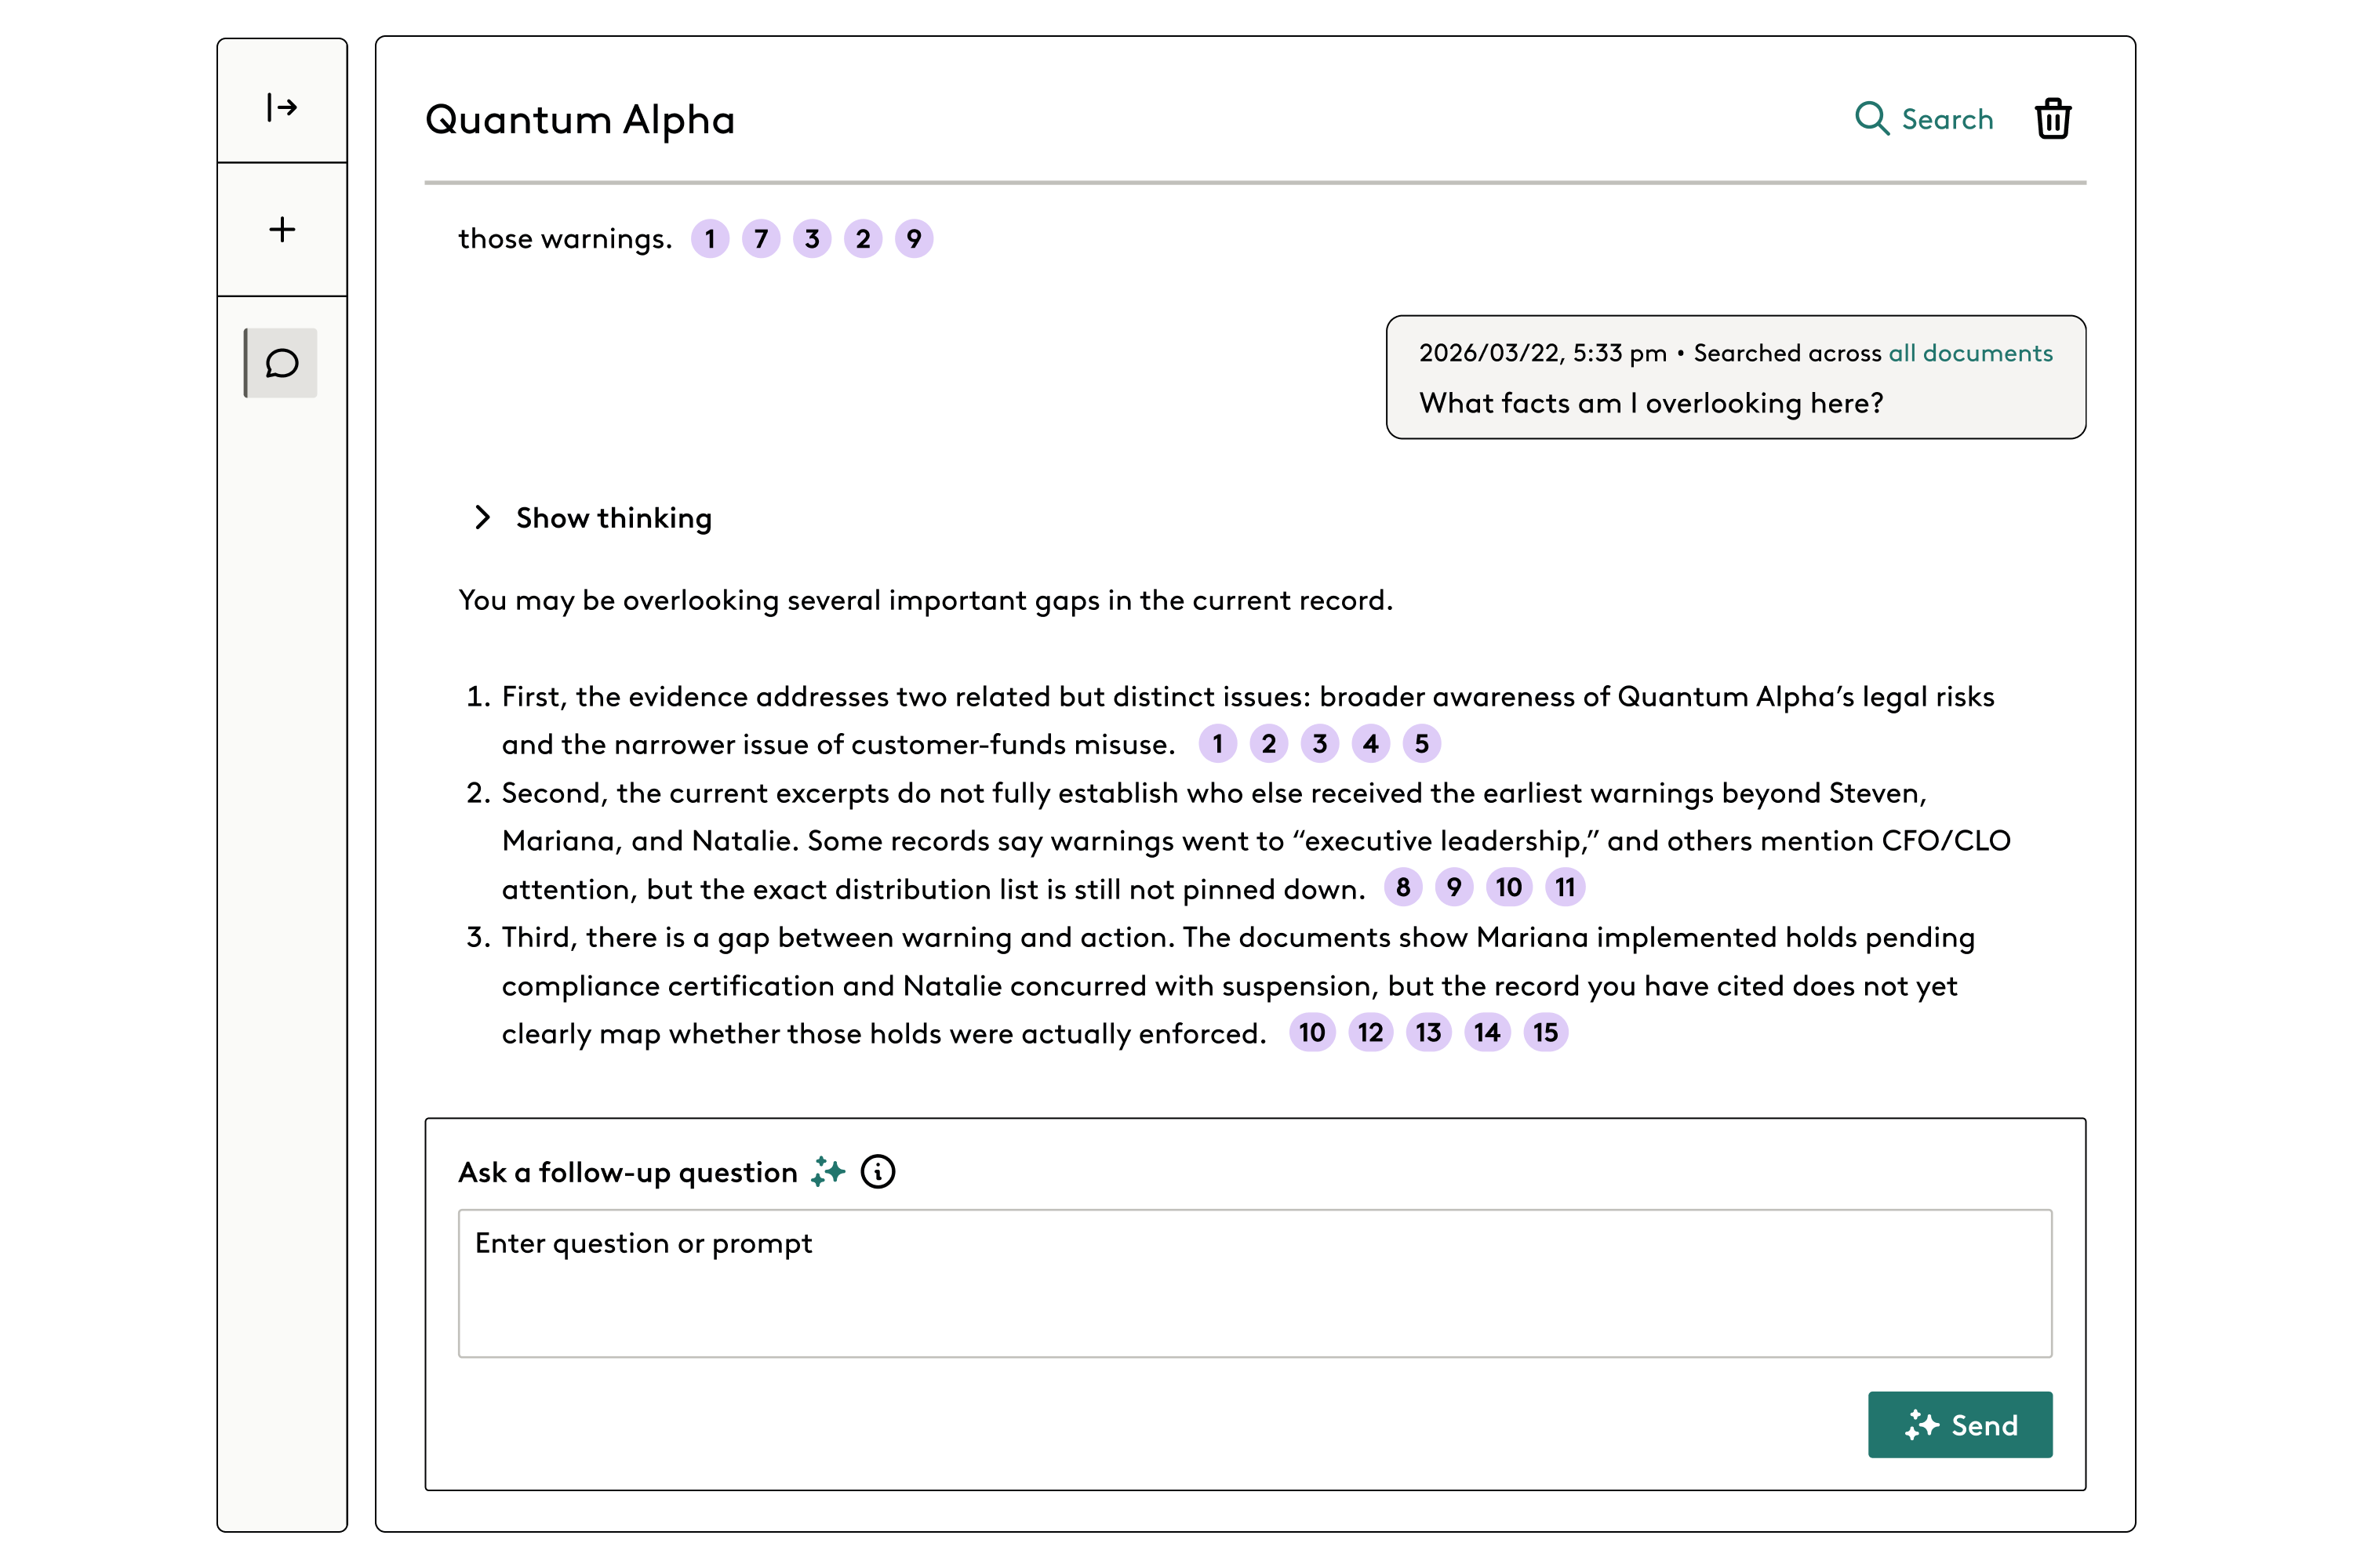
Task: Click the question 'What facts am I overlooking here?'
Action: tap(1651, 403)
